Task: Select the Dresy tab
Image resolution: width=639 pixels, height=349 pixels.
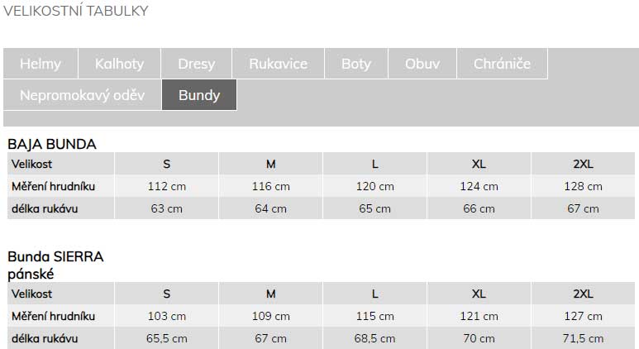Action: 196,64
